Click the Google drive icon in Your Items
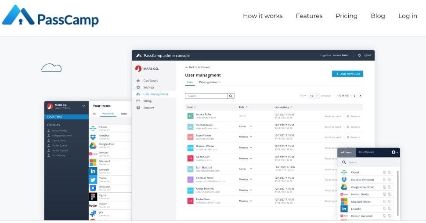This screenshot has height=223, width=426. pos(93,146)
